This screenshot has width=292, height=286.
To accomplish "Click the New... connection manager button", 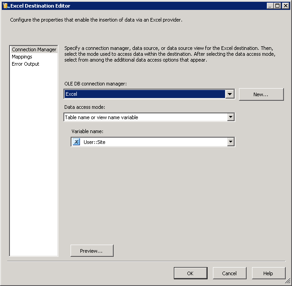I will [261, 94].
